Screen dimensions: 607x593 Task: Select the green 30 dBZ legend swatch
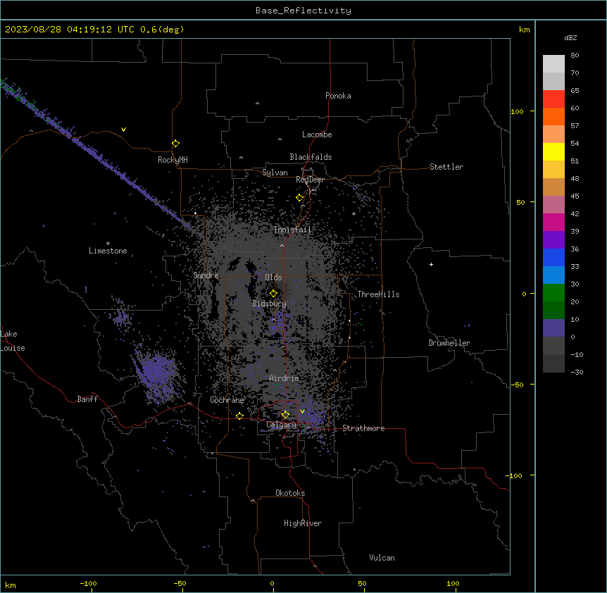point(553,293)
